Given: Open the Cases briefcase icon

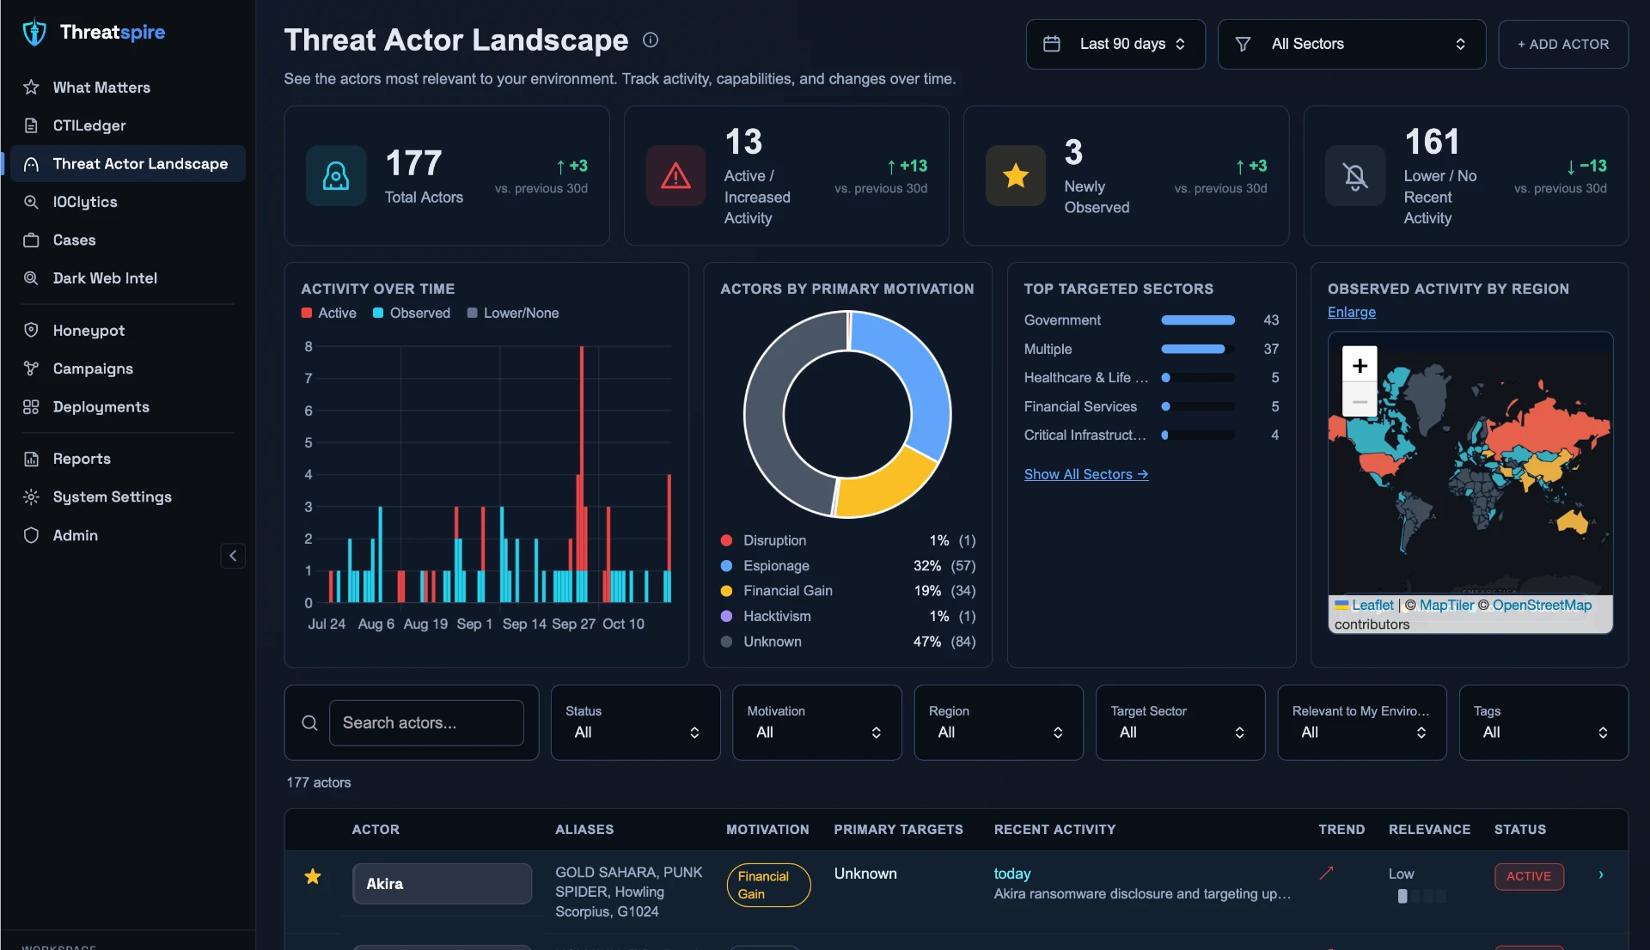Looking at the screenshot, I should pyautogui.click(x=31, y=240).
